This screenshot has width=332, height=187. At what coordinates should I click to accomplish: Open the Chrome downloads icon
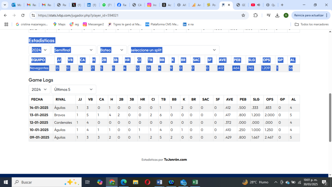tap(277, 15)
